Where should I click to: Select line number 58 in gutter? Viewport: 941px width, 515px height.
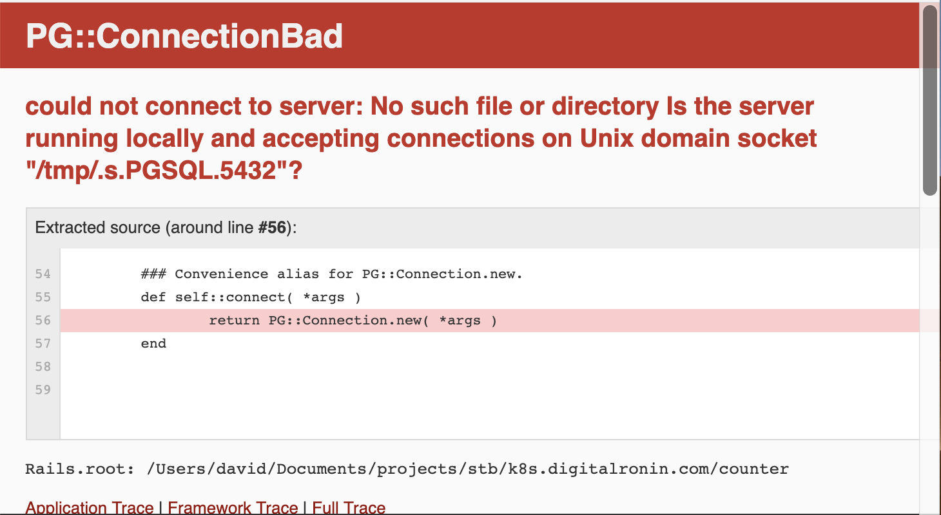click(43, 367)
